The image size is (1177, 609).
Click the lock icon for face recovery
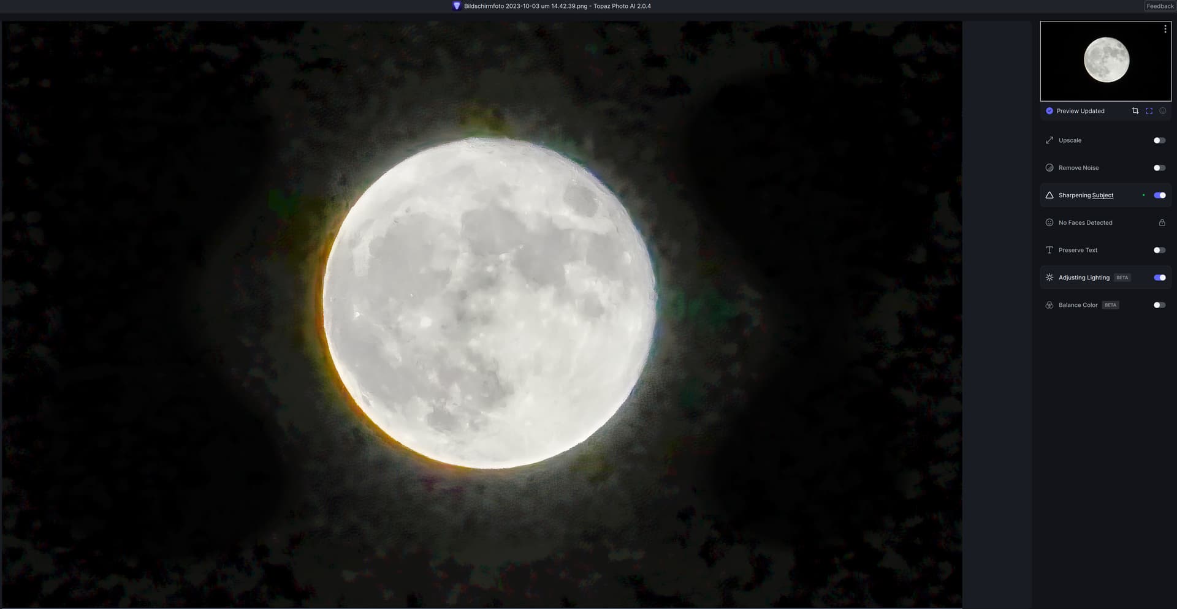(1162, 223)
